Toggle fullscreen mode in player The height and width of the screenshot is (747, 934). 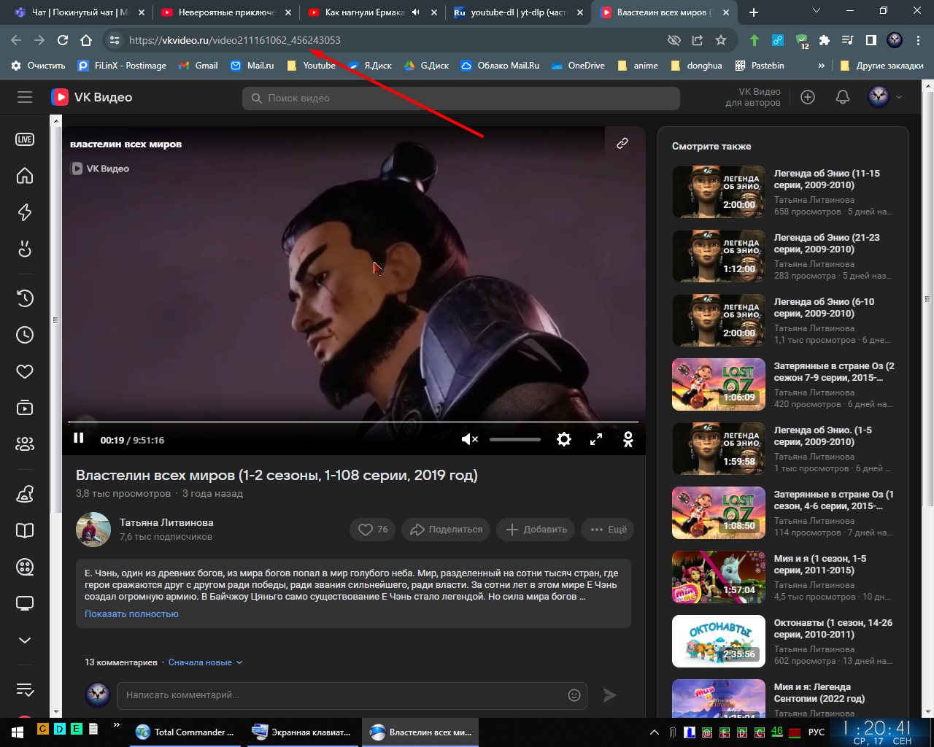[x=596, y=439]
